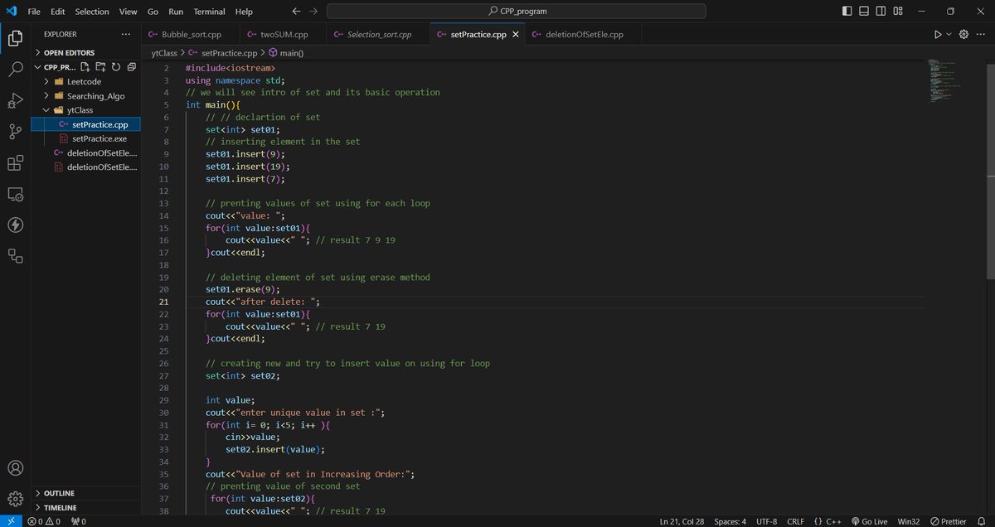Viewport: 995px width, 527px height.
Task: Click the Win32 configuration in the status bar
Action: (x=909, y=521)
